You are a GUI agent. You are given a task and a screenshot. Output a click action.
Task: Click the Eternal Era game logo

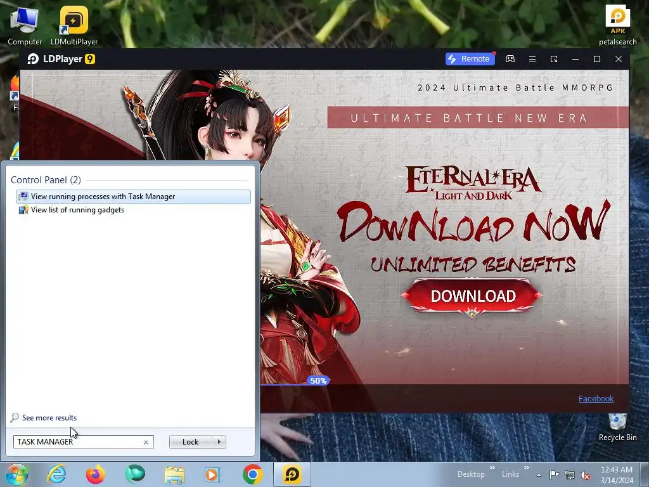point(473,183)
